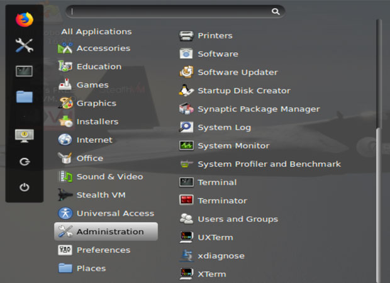Open Users and Groups by name
Screen dimensions: 390x283
pyautogui.click(x=238, y=219)
